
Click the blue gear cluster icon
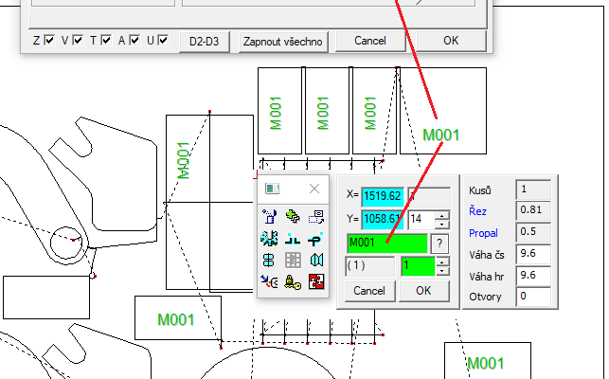tap(271, 238)
